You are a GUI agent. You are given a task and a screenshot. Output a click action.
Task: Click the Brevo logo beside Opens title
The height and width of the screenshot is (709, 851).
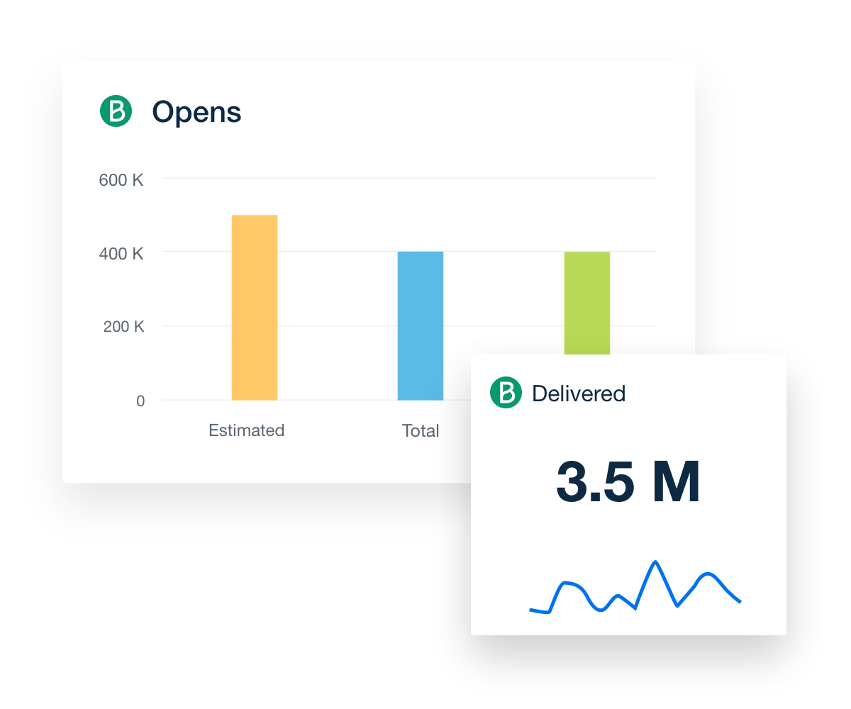[x=116, y=111]
